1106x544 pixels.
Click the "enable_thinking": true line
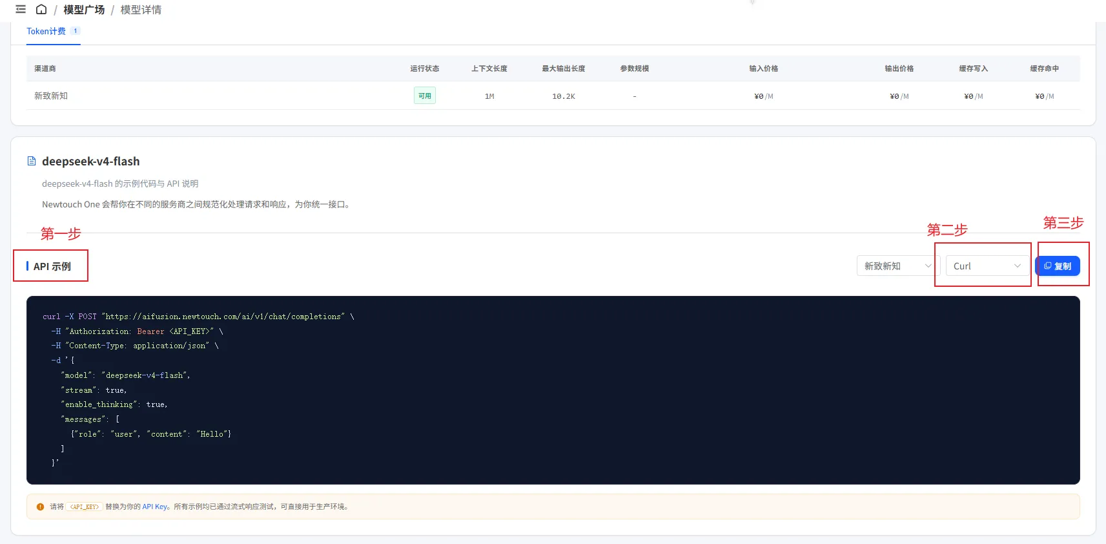point(114,404)
